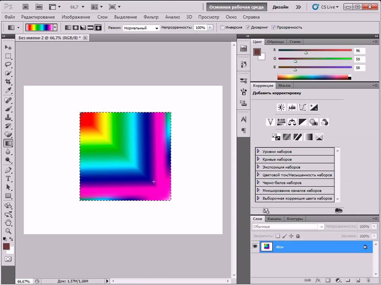Switch to Дизайн workspace
Screen dimensions: 381x285
tap(280, 7)
